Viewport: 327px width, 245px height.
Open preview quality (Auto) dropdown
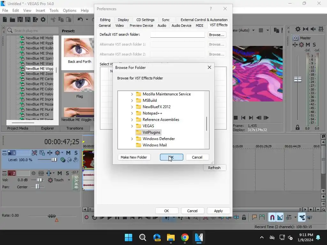coord(253,30)
